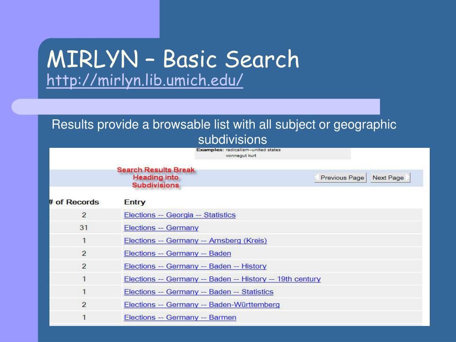The image size is (456, 342).
Task: Click the '# of Records' column header
Action: click(74, 202)
